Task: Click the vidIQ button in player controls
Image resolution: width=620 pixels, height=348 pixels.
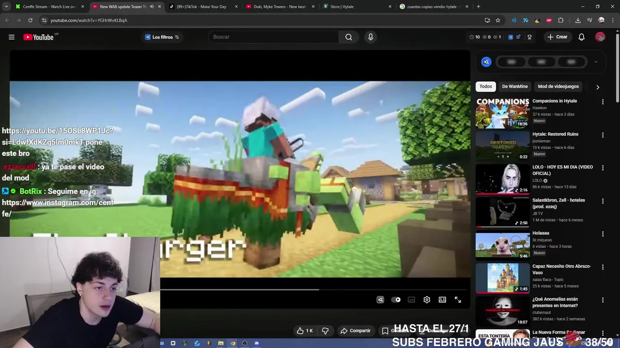Action: [380, 300]
